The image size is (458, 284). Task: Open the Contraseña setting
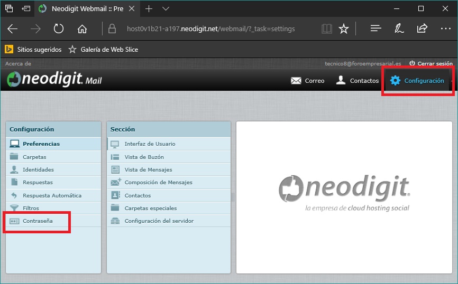click(x=53, y=221)
